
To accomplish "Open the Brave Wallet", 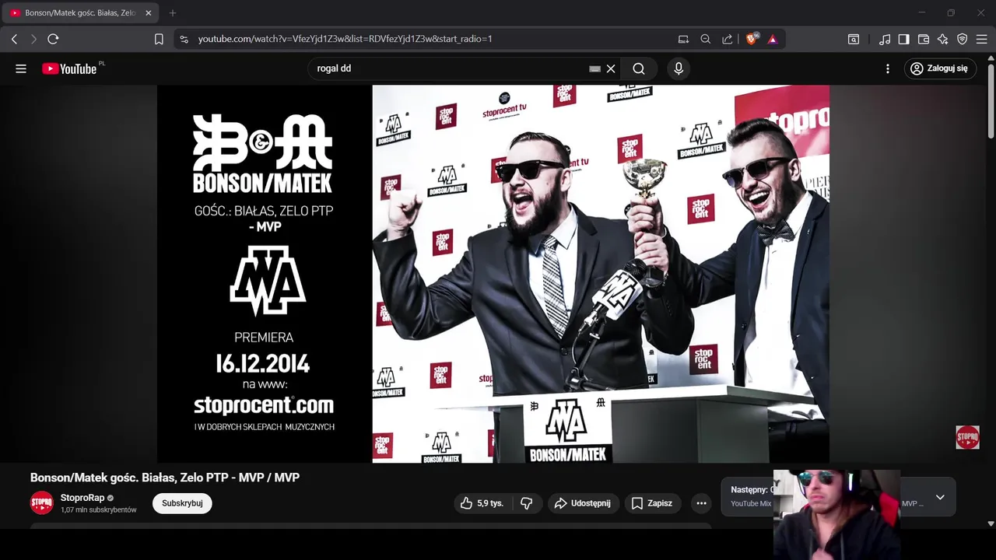I will tap(924, 39).
